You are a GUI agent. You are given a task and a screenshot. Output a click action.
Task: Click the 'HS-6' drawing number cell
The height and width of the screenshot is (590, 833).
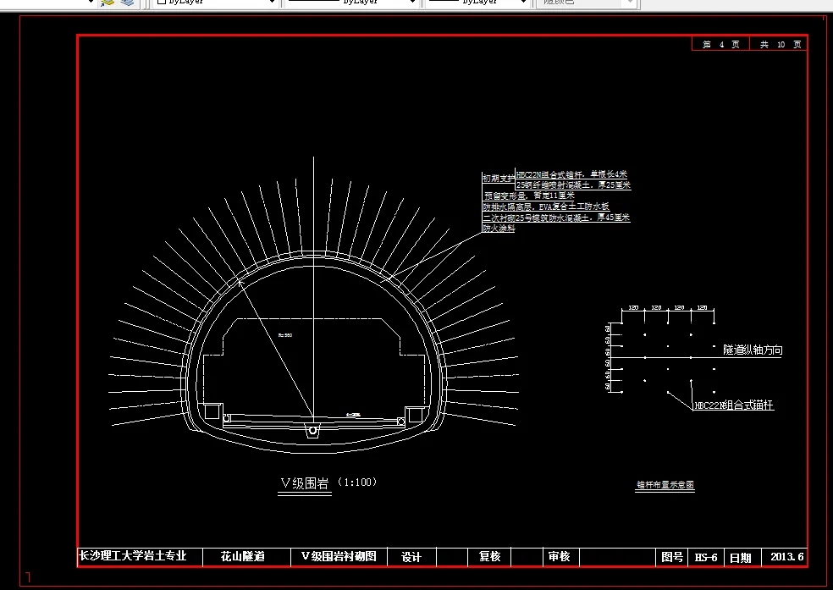point(706,558)
